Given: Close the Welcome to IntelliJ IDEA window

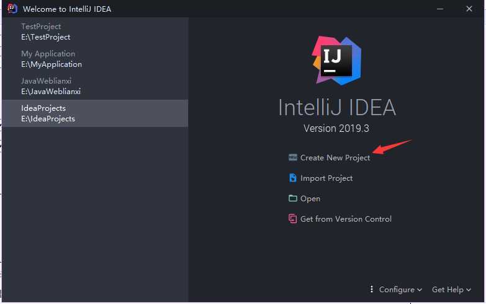Looking at the screenshot, I should click(469, 9).
